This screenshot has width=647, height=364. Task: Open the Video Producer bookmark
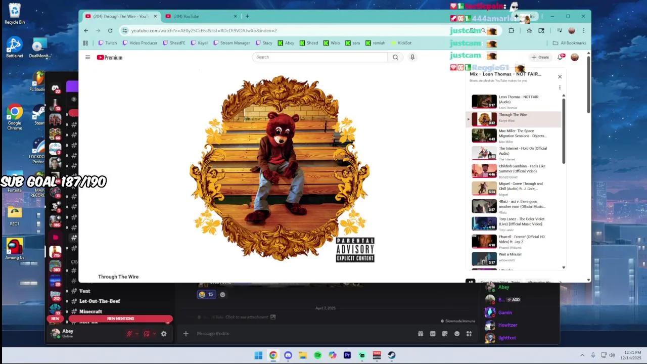140,43
